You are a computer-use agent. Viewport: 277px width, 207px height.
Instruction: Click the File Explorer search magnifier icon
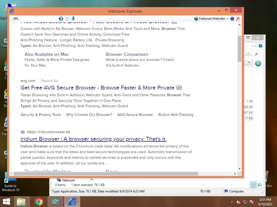[x=256, y=54]
